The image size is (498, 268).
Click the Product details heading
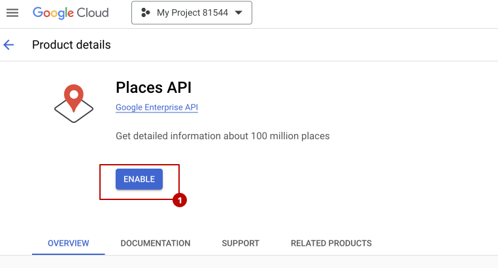coord(71,44)
